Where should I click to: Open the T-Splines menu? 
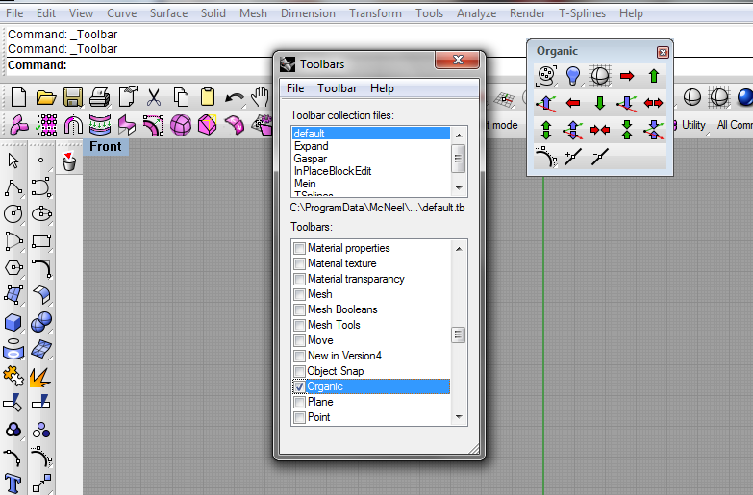click(584, 13)
